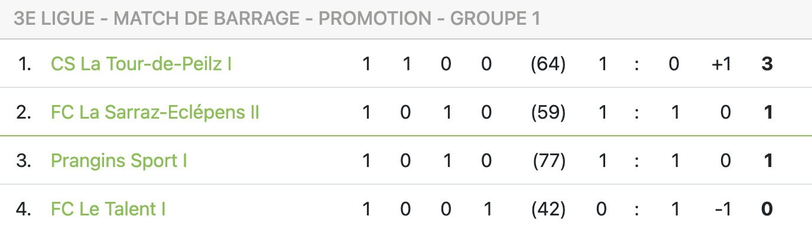This screenshot has width=812, height=229.
Task: Click rank number 3. in the standings
Action: (24, 161)
